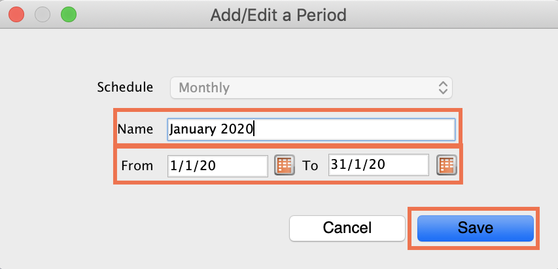This screenshot has height=269, width=558.
Task: Click the Schedule label
Action: (x=125, y=87)
